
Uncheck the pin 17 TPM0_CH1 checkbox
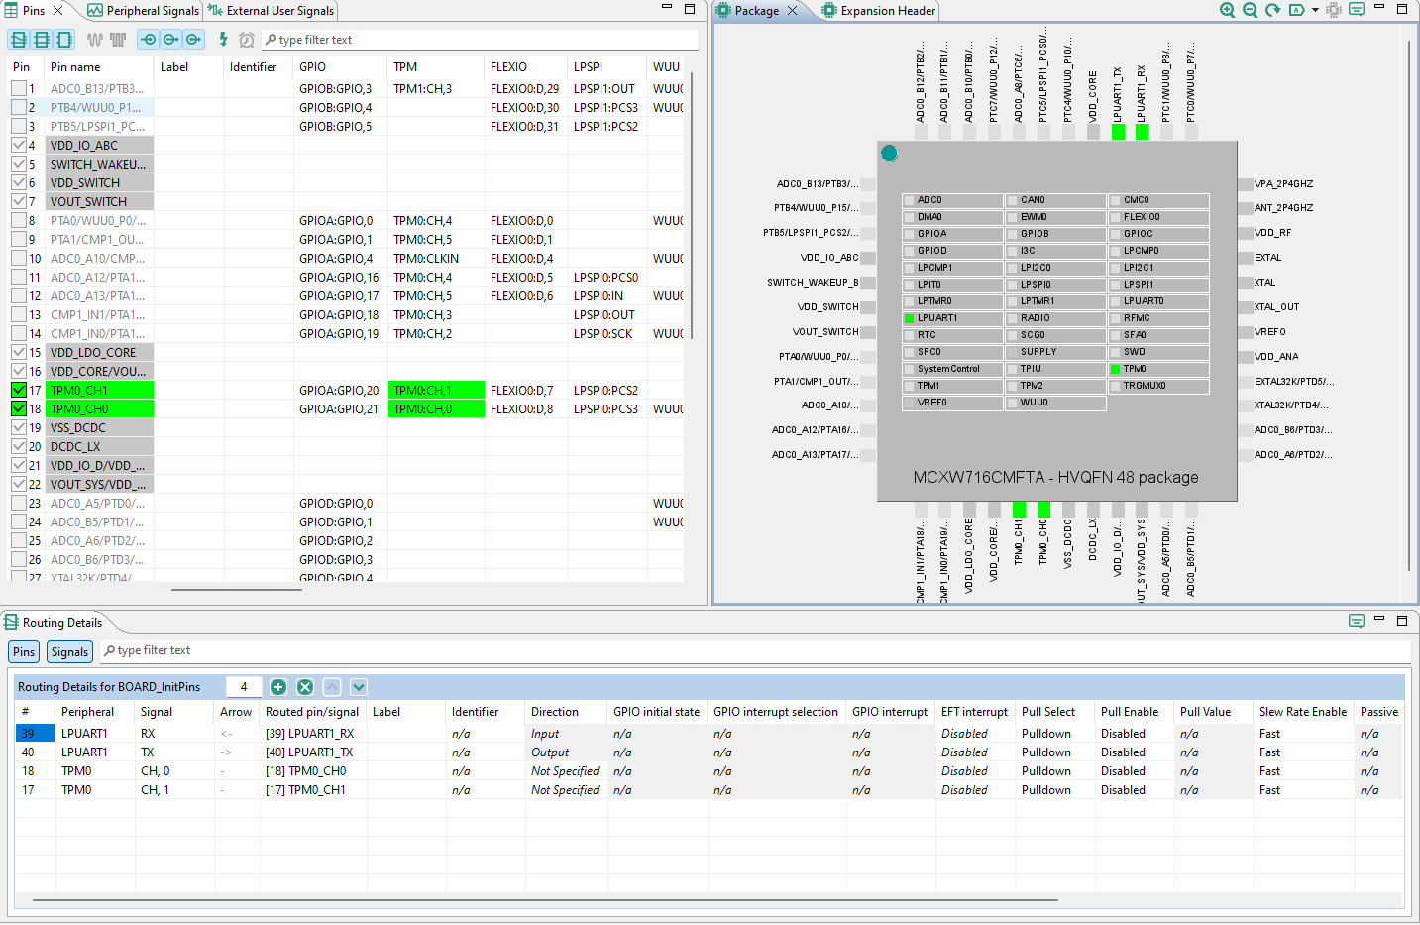point(19,391)
